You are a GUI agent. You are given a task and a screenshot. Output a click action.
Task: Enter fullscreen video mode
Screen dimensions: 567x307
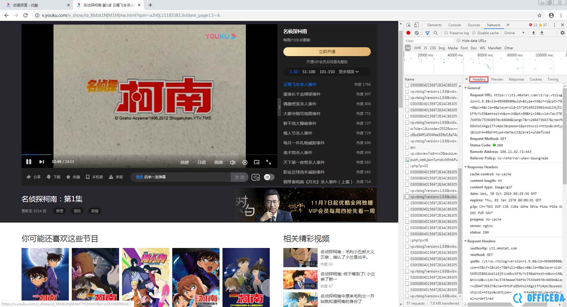[x=269, y=162]
